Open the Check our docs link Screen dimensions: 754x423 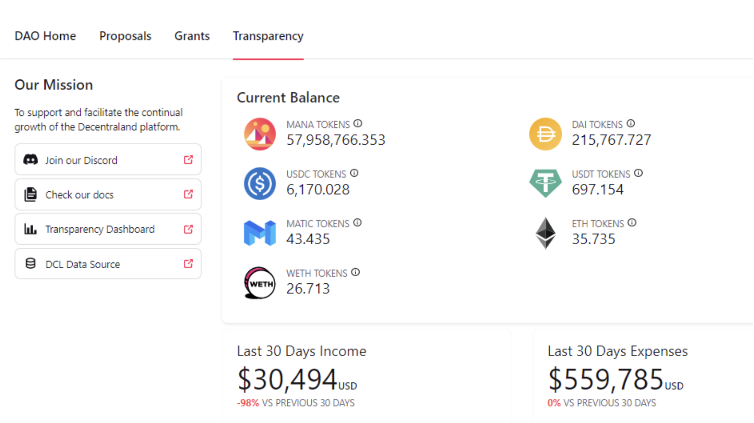(x=108, y=195)
